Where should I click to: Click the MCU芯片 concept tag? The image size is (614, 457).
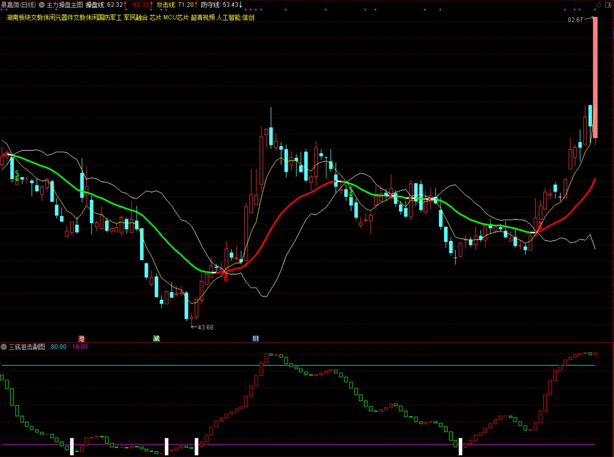[x=176, y=18]
